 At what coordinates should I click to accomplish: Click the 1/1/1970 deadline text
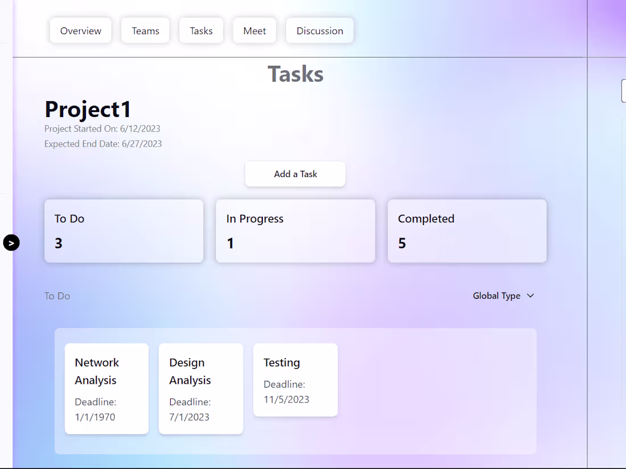coord(95,417)
